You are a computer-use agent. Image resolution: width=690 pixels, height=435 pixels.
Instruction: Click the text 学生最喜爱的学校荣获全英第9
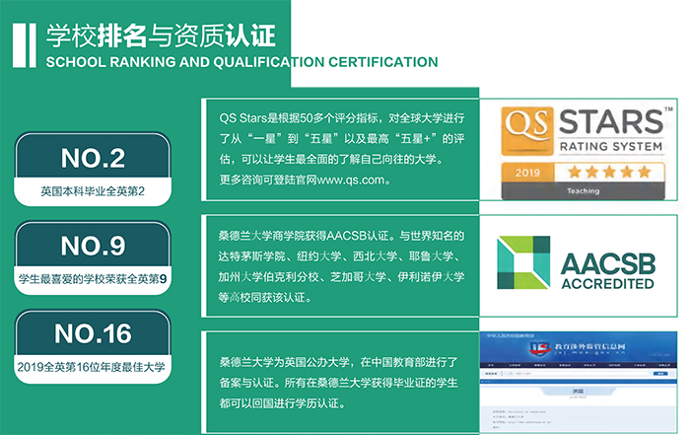click(93, 279)
